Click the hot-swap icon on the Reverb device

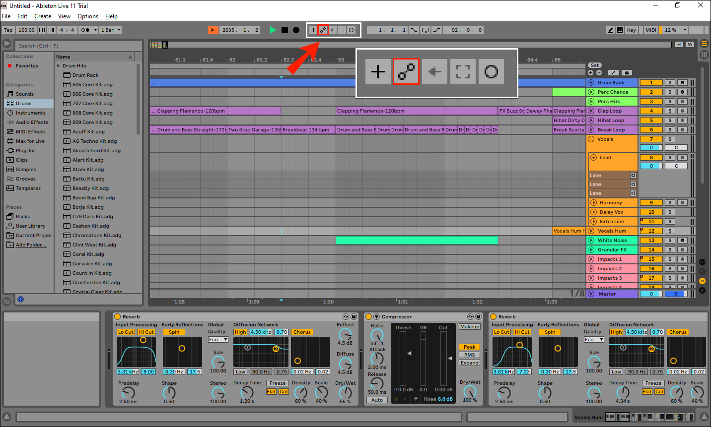click(x=346, y=316)
